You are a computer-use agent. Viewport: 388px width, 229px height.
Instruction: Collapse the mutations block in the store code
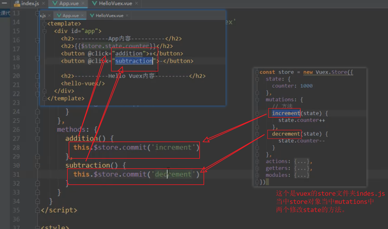click(x=257, y=100)
